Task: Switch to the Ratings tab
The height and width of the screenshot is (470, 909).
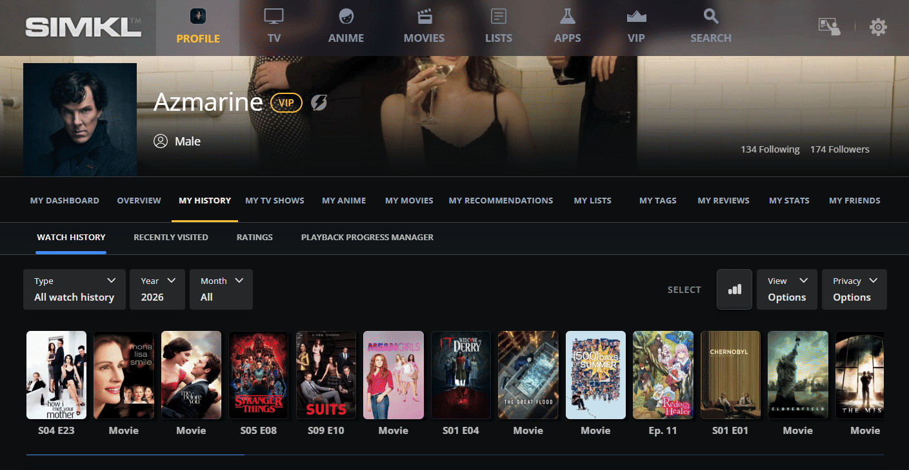Action: (254, 237)
